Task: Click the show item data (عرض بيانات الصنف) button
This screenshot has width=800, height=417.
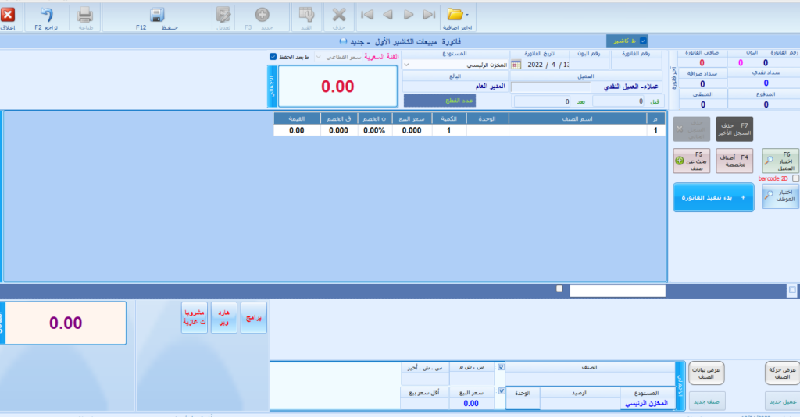Action: point(707,373)
